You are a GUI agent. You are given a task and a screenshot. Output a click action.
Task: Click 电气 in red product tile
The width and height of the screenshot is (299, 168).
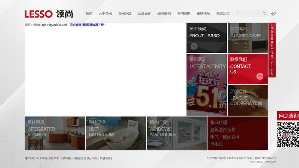click(214, 137)
